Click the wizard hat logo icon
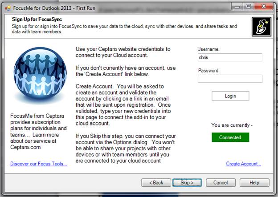 coord(262,27)
